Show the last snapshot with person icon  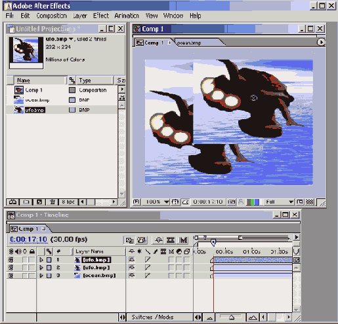(241, 202)
